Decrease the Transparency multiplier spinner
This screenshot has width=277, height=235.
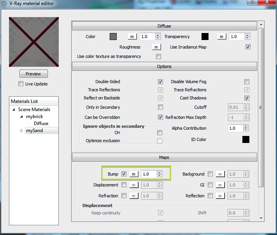[x=247, y=38]
